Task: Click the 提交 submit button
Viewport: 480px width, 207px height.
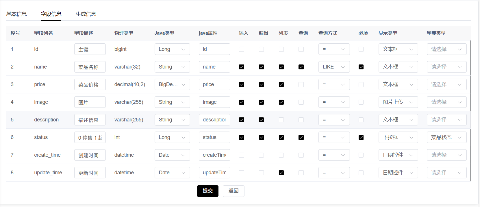Action: click(x=207, y=191)
